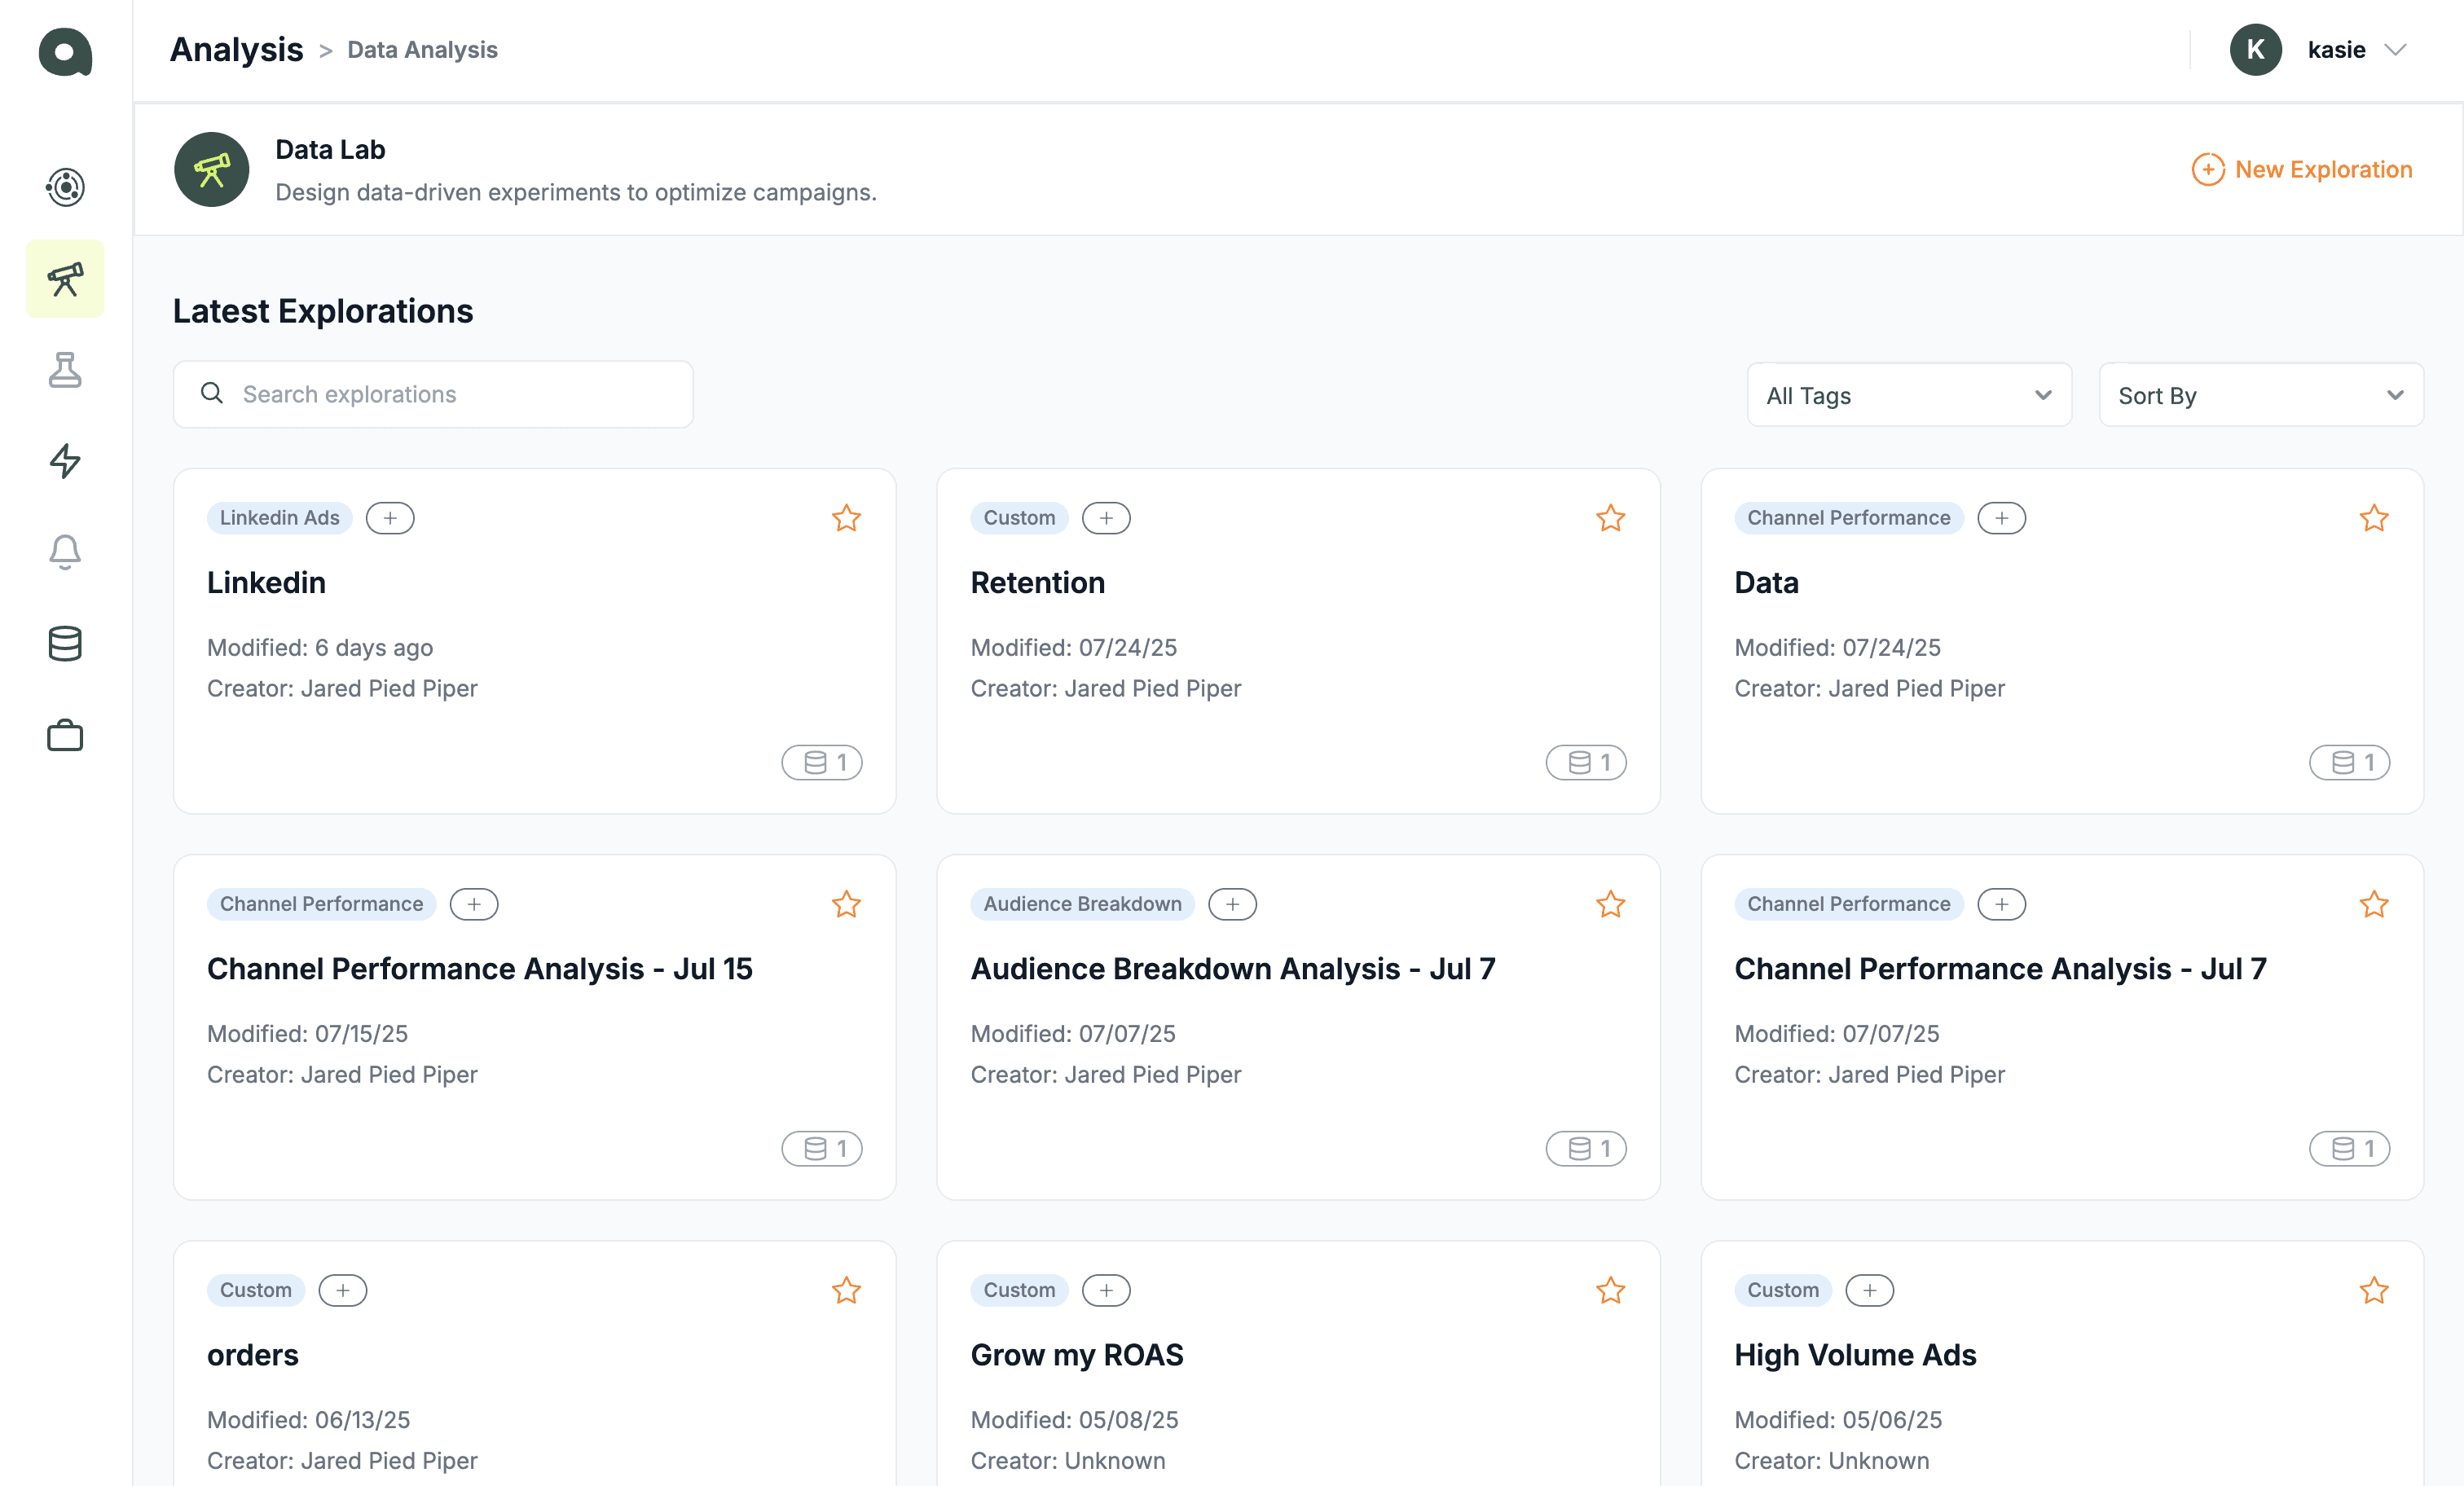Go to Analysis breadcrumb
Image resolution: width=2464 pixels, height=1486 pixels.
(236, 50)
